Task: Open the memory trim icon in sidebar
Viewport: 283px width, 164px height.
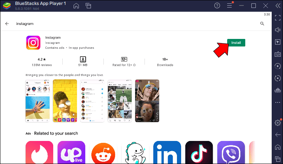Action: click(278, 90)
